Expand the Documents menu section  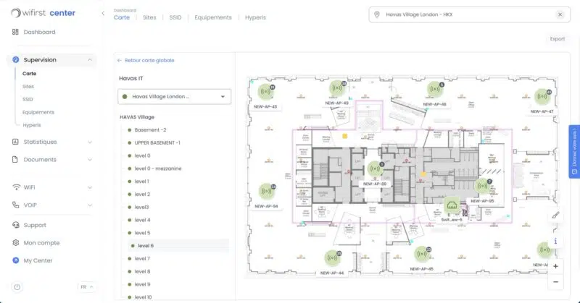point(90,160)
